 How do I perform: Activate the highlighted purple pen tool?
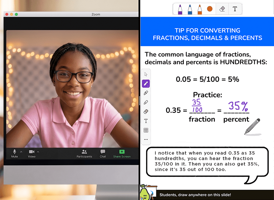[146, 84]
